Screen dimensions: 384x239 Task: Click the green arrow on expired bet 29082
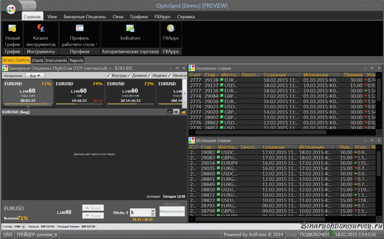tap(356, 152)
